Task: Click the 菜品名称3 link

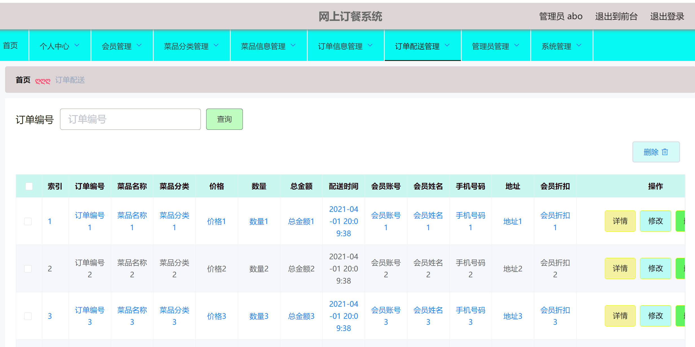Action: (132, 316)
